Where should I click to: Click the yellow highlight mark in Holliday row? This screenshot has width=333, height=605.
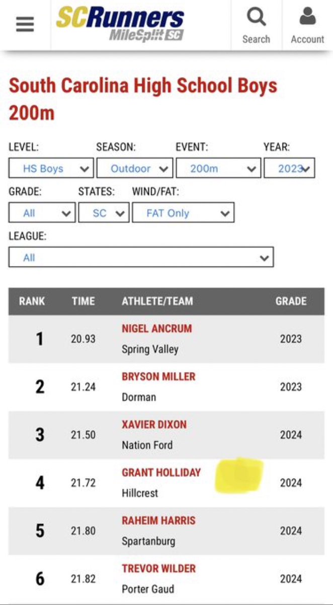239,475
